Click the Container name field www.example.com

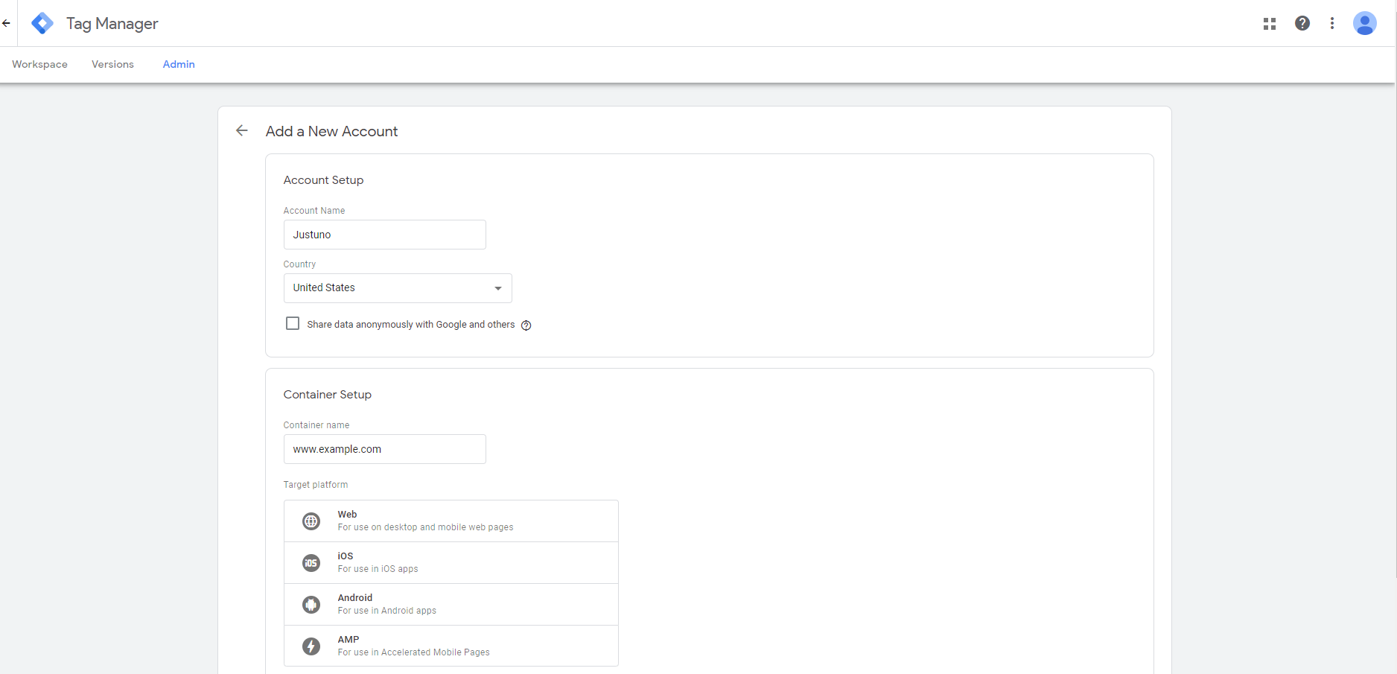point(384,449)
